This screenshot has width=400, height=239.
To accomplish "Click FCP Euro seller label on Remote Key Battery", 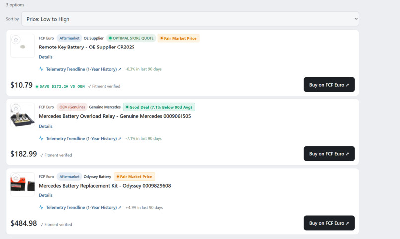I will (x=46, y=38).
